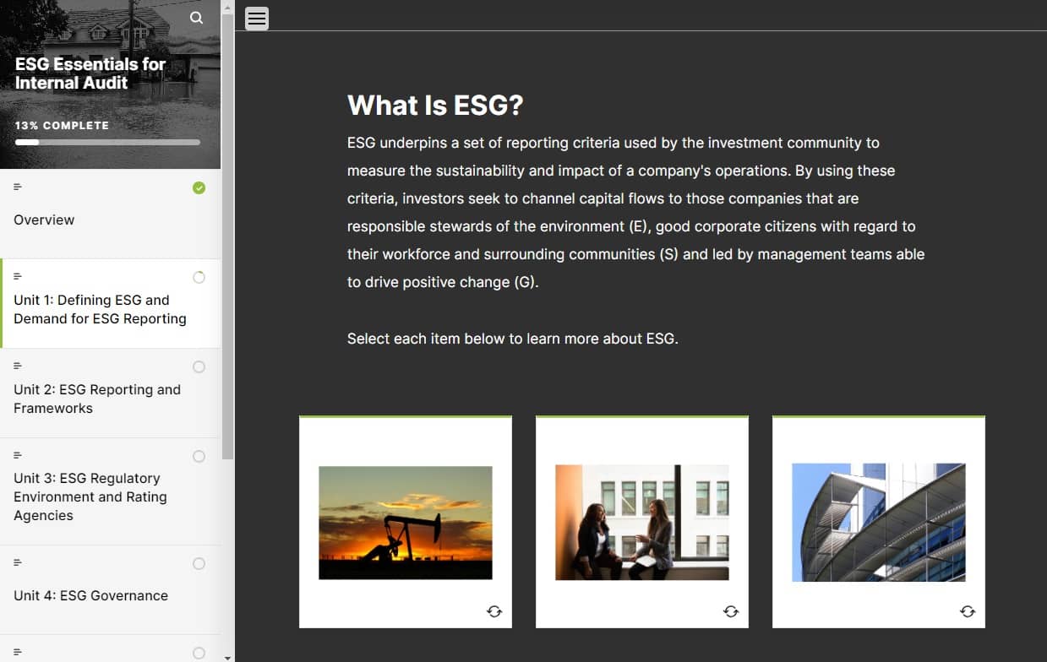This screenshot has width=1047, height=662.
Task: Click the green completed checkmark for Overview
Action: (199, 187)
